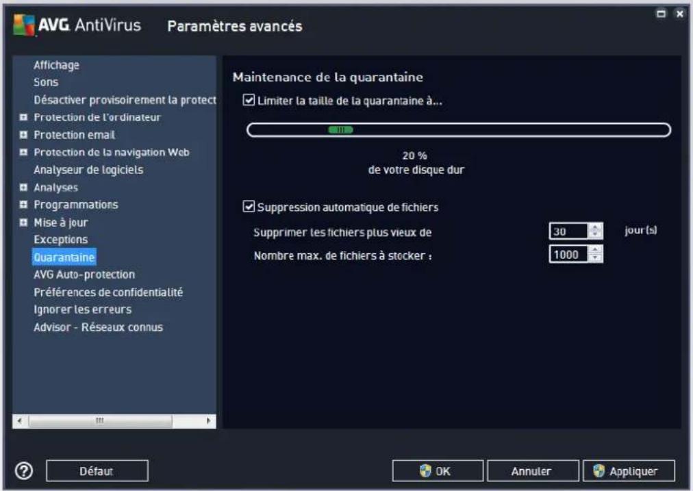Select Programmations label in tree
This screenshot has height=491, width=693.
76,205
